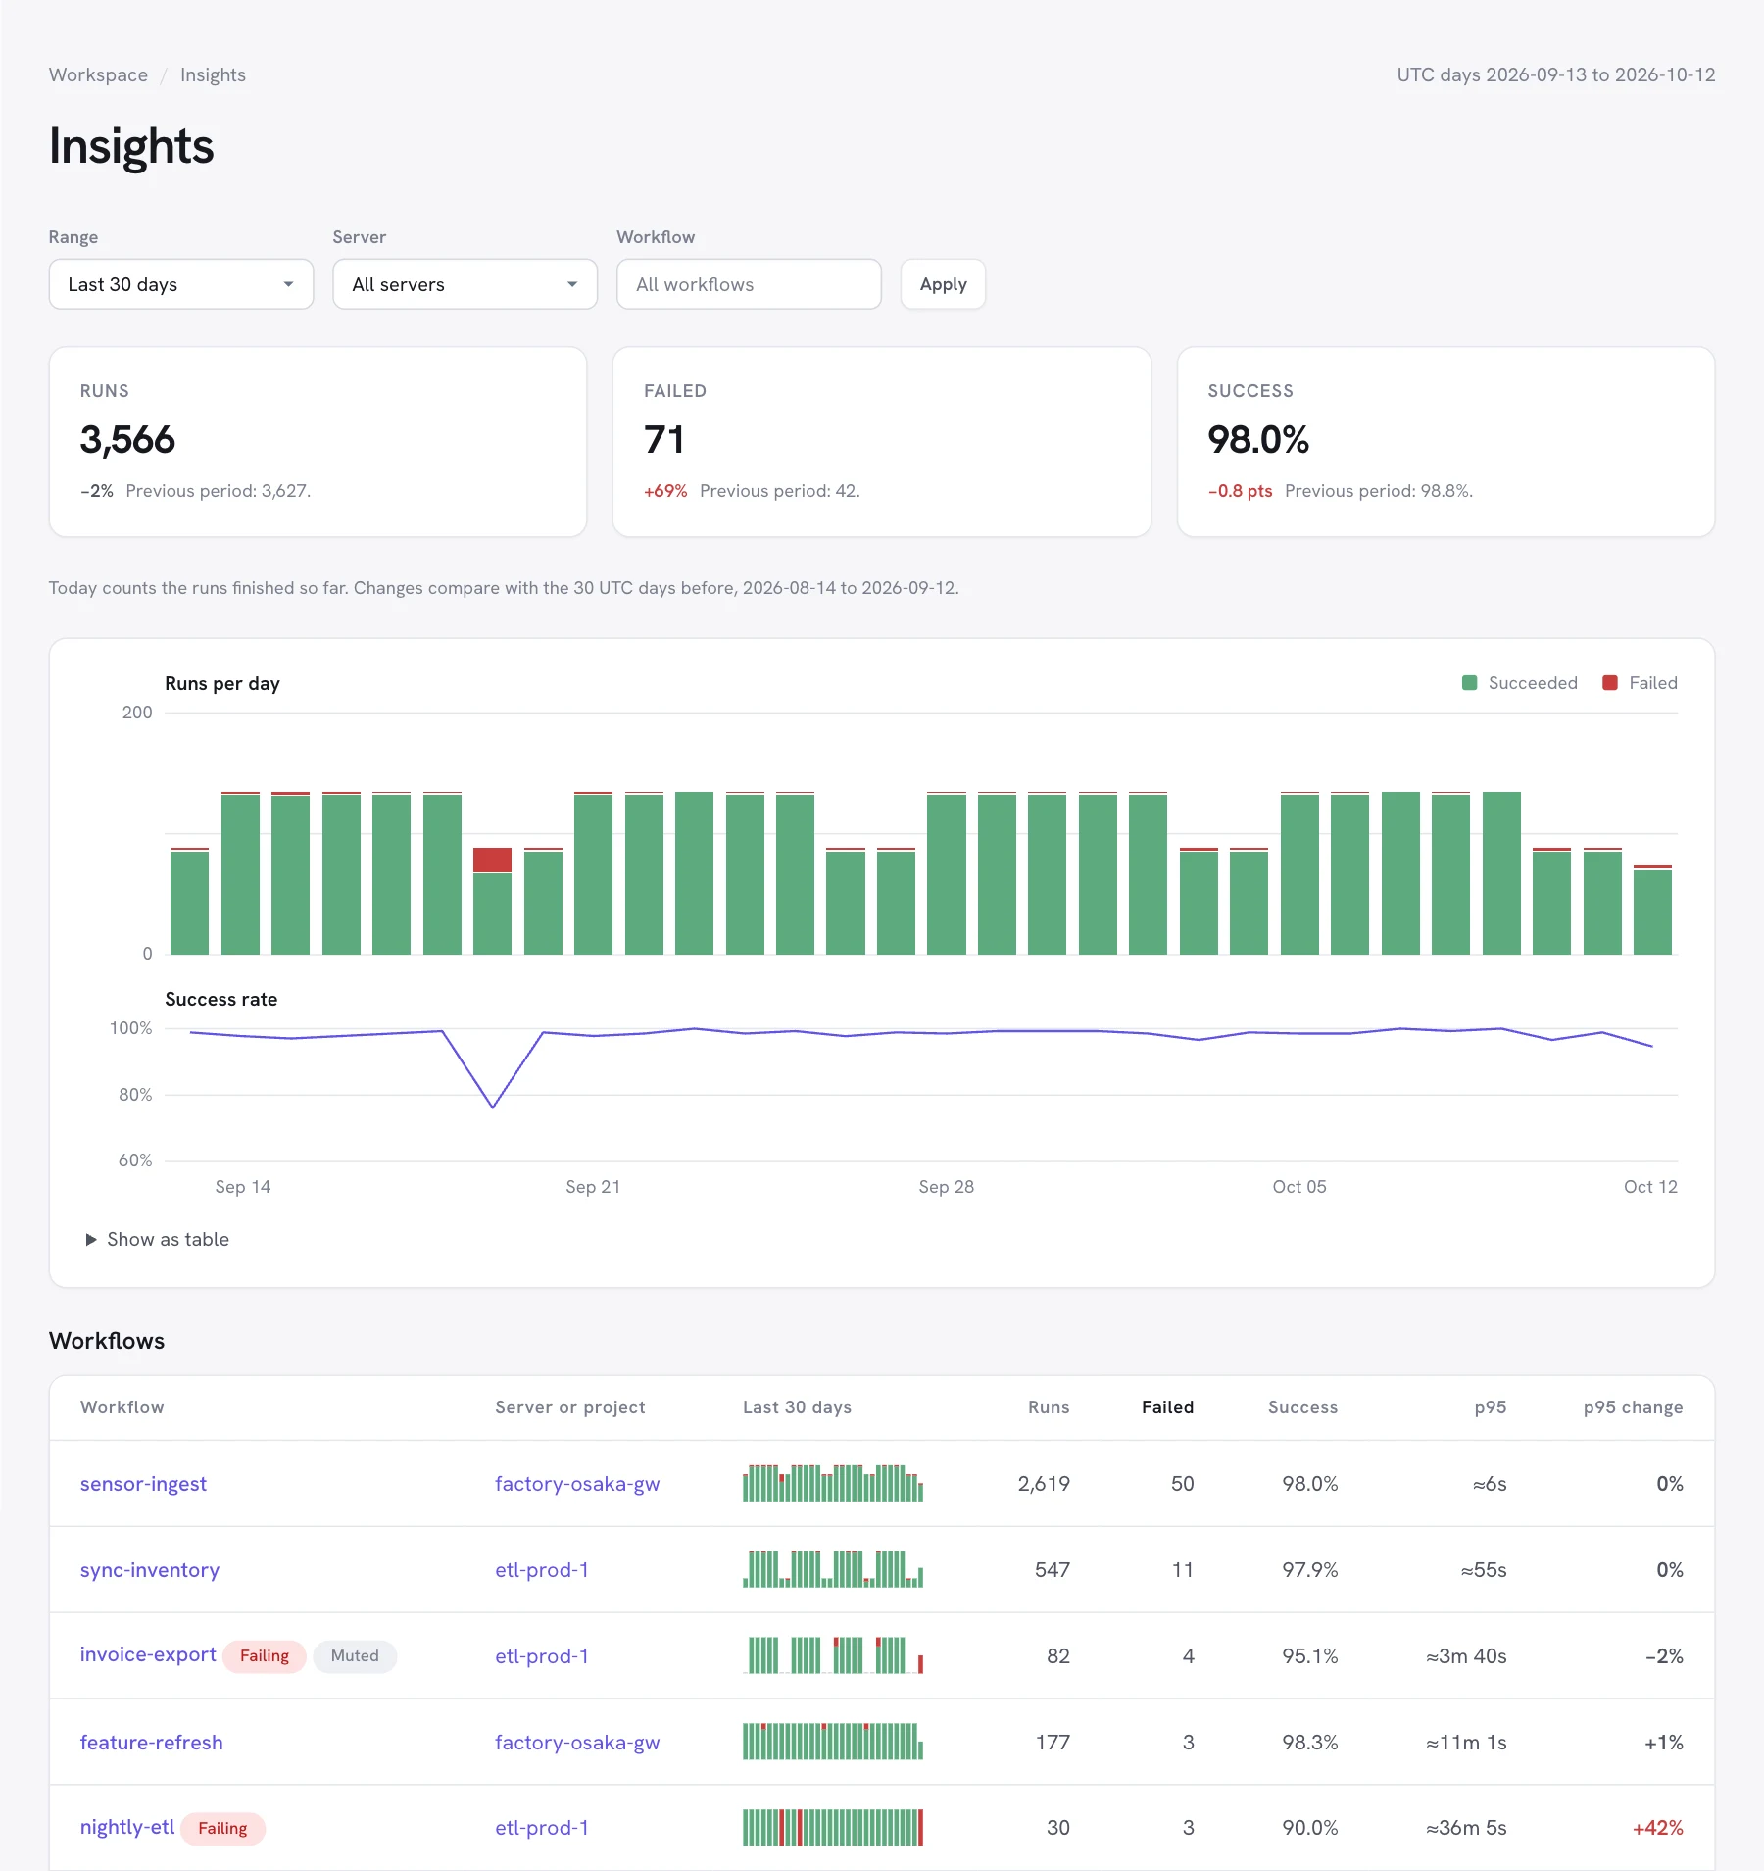The image size is (1764, 1871).
Task: Click the Failing badge on nightly-etl
Action: point(222,1829)
